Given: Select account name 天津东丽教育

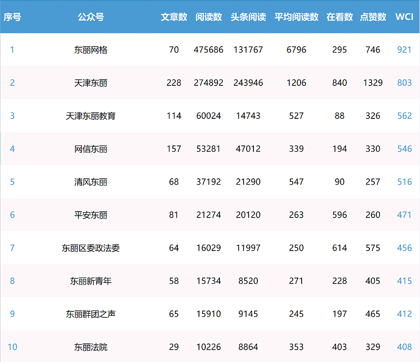Looking at the screenshot, I should [91, 115].
